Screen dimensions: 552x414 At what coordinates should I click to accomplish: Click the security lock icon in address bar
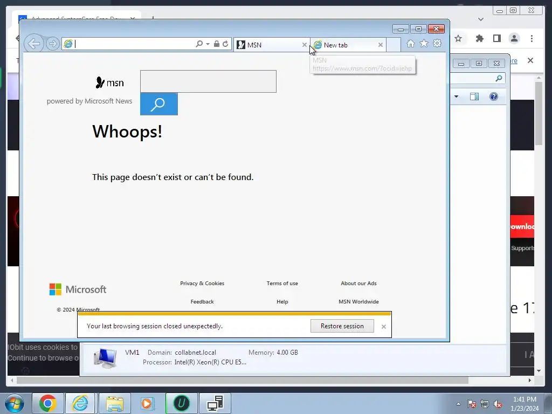pyautogui.click(x=217, y=44)
